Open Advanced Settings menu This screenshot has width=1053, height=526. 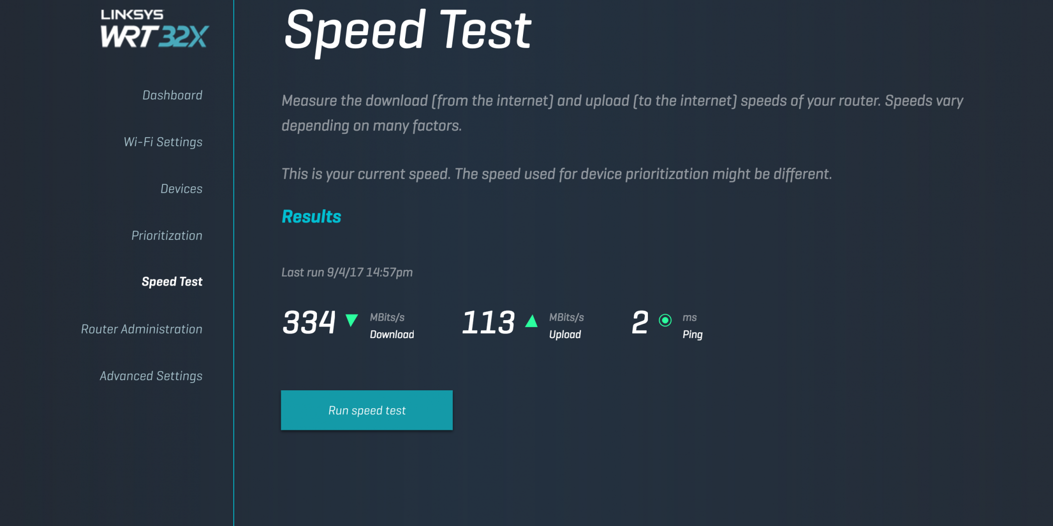click(150, 376)
